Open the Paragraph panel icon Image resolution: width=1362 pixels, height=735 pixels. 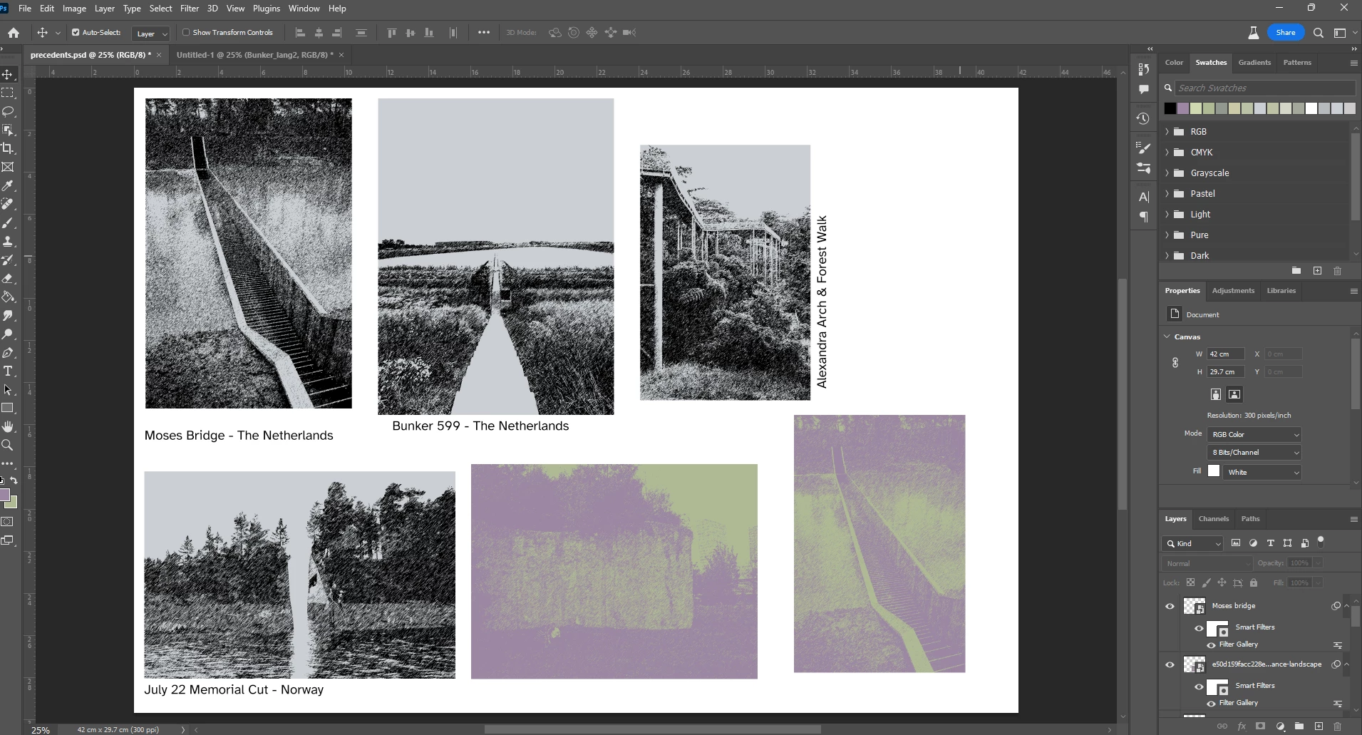coord(1143,217)
